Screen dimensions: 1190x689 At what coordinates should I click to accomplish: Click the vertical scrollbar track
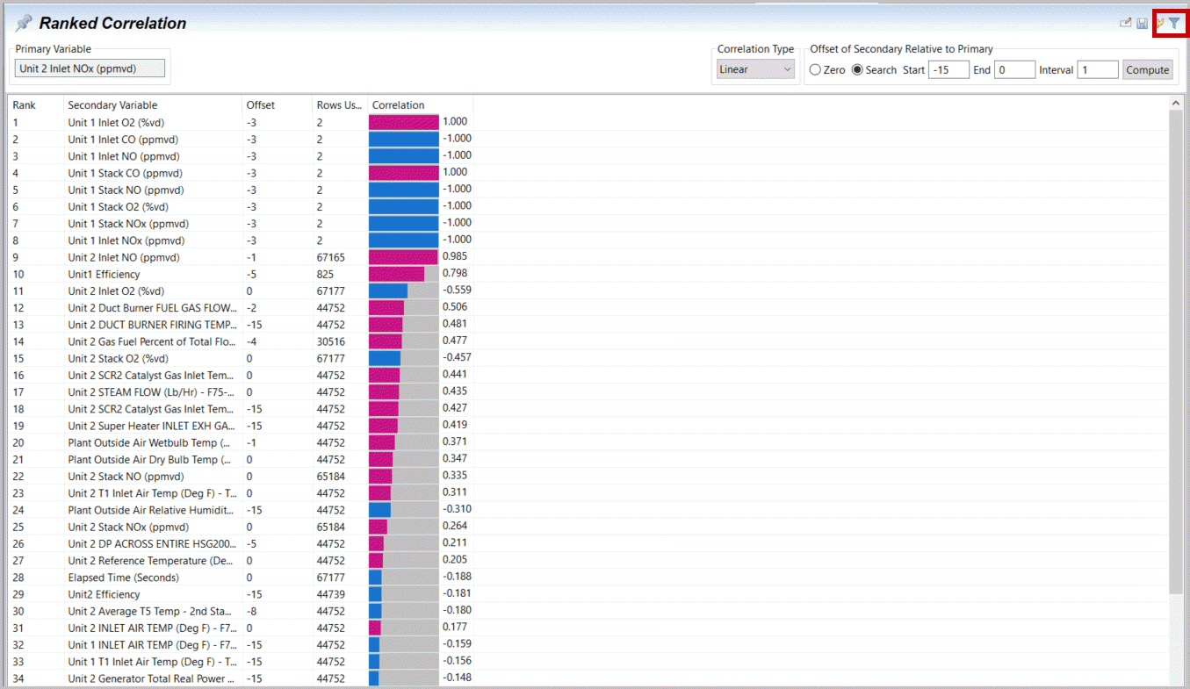click(1176, 395)
